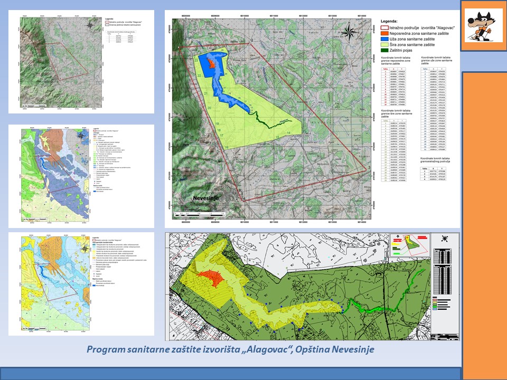Select the orange Neposredna zona legend swatch
This screenshot has width=507, height=380.
[x=384, y=33]
